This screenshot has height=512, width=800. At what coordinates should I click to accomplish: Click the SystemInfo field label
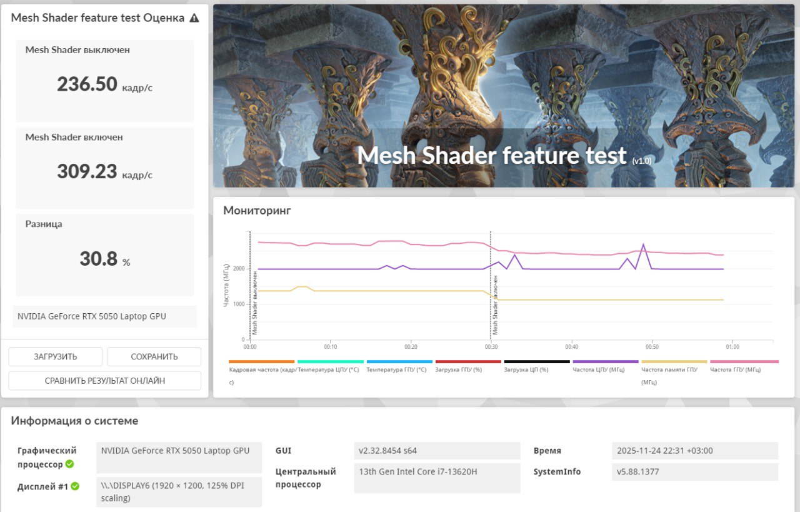click(x=557, y=471)
